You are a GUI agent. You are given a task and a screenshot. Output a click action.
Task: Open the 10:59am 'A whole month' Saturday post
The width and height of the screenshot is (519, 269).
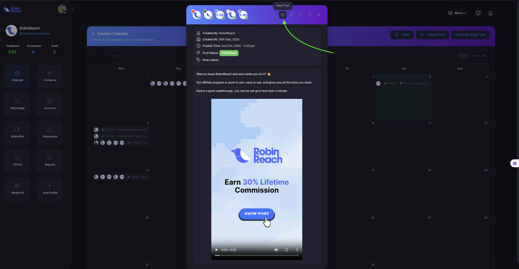point(404,83)
